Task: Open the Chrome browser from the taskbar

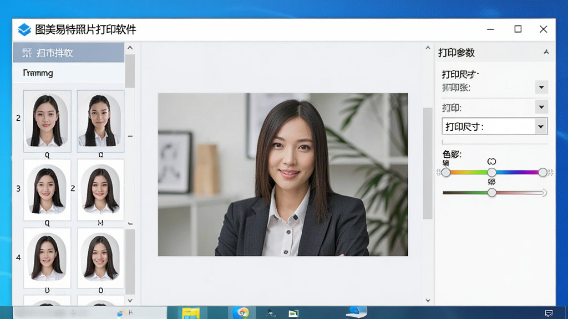Action: pyautogui.click(x=242, y=312)
